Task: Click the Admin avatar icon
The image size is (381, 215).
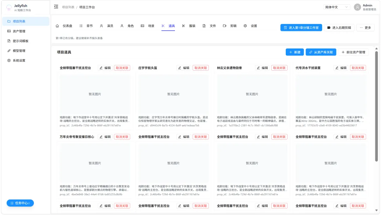Action: click(357, 7)
